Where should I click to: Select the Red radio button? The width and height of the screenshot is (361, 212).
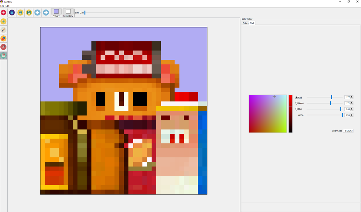296,98
